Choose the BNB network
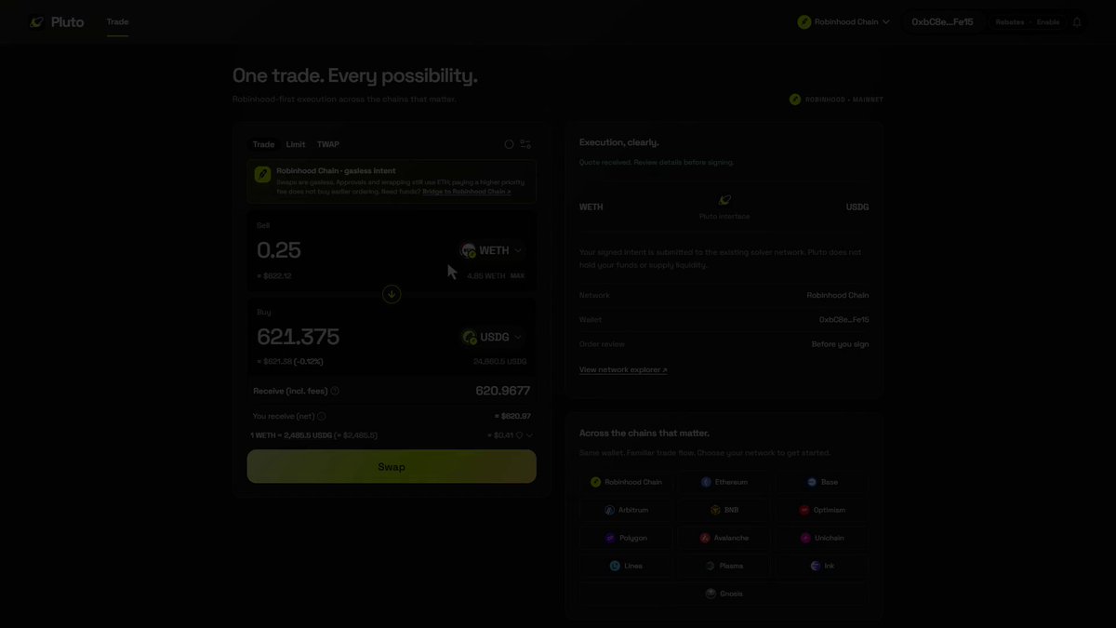Screen dimensions: 1116x628 (x=724, y=510)
